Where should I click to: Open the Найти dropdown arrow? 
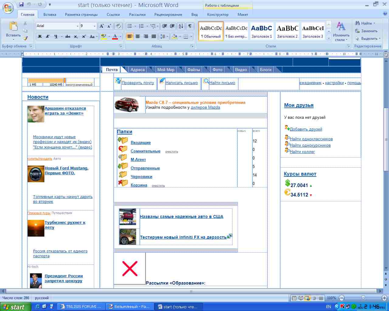pos(374,23)
